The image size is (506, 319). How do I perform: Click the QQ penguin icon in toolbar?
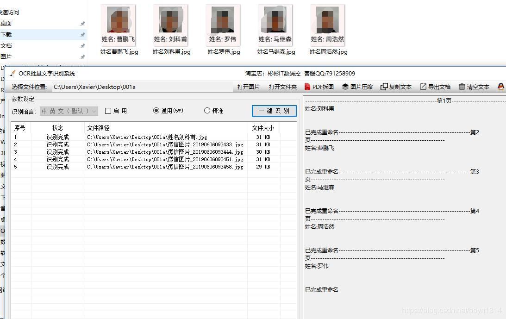pyautogui.click(x=501, y=87)
